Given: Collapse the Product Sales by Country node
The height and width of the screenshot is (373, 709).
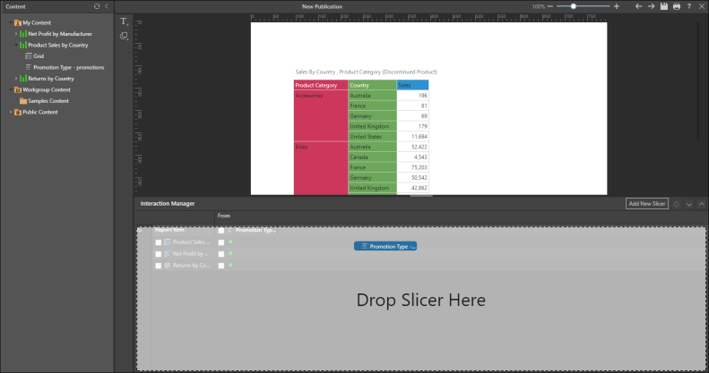Looking at the screenshot, I should [x=16, y=44].
